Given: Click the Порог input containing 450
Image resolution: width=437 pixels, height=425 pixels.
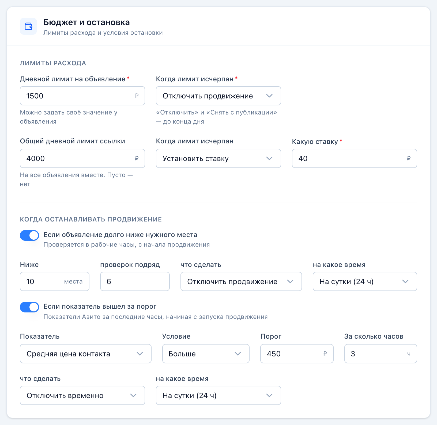Looking at the screenshot, I should (x=297, y=354).
